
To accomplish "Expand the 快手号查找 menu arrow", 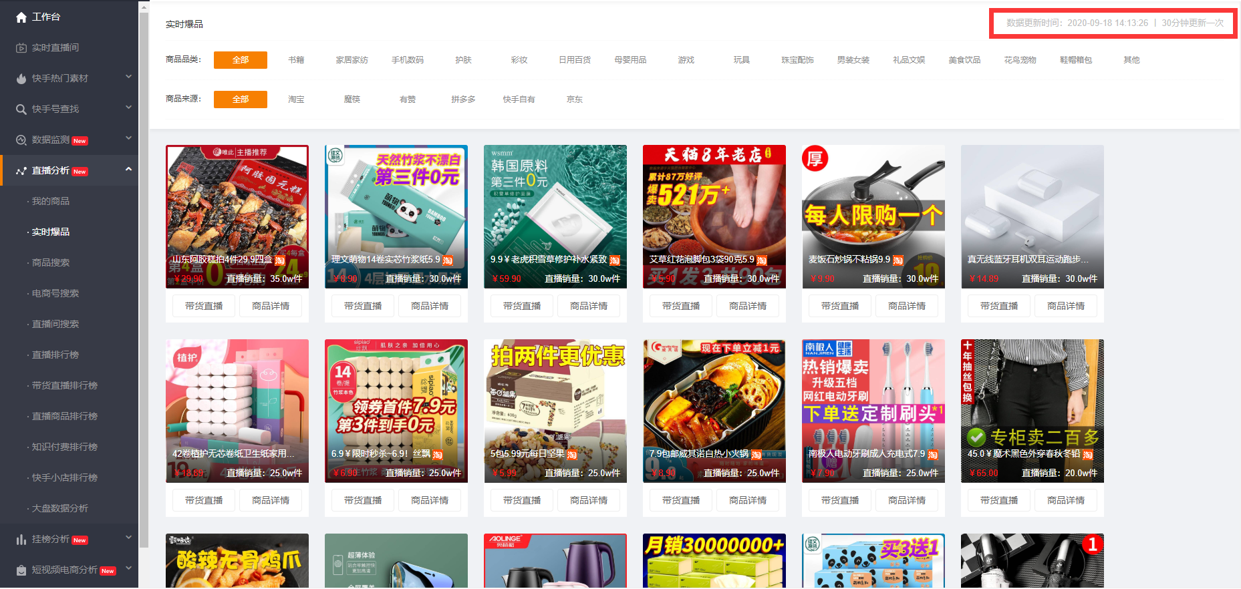I will click(128, 108).
